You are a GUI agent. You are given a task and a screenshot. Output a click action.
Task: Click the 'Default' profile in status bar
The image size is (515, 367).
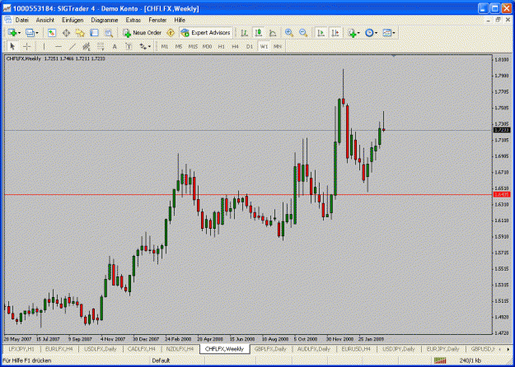coord(161,360)
